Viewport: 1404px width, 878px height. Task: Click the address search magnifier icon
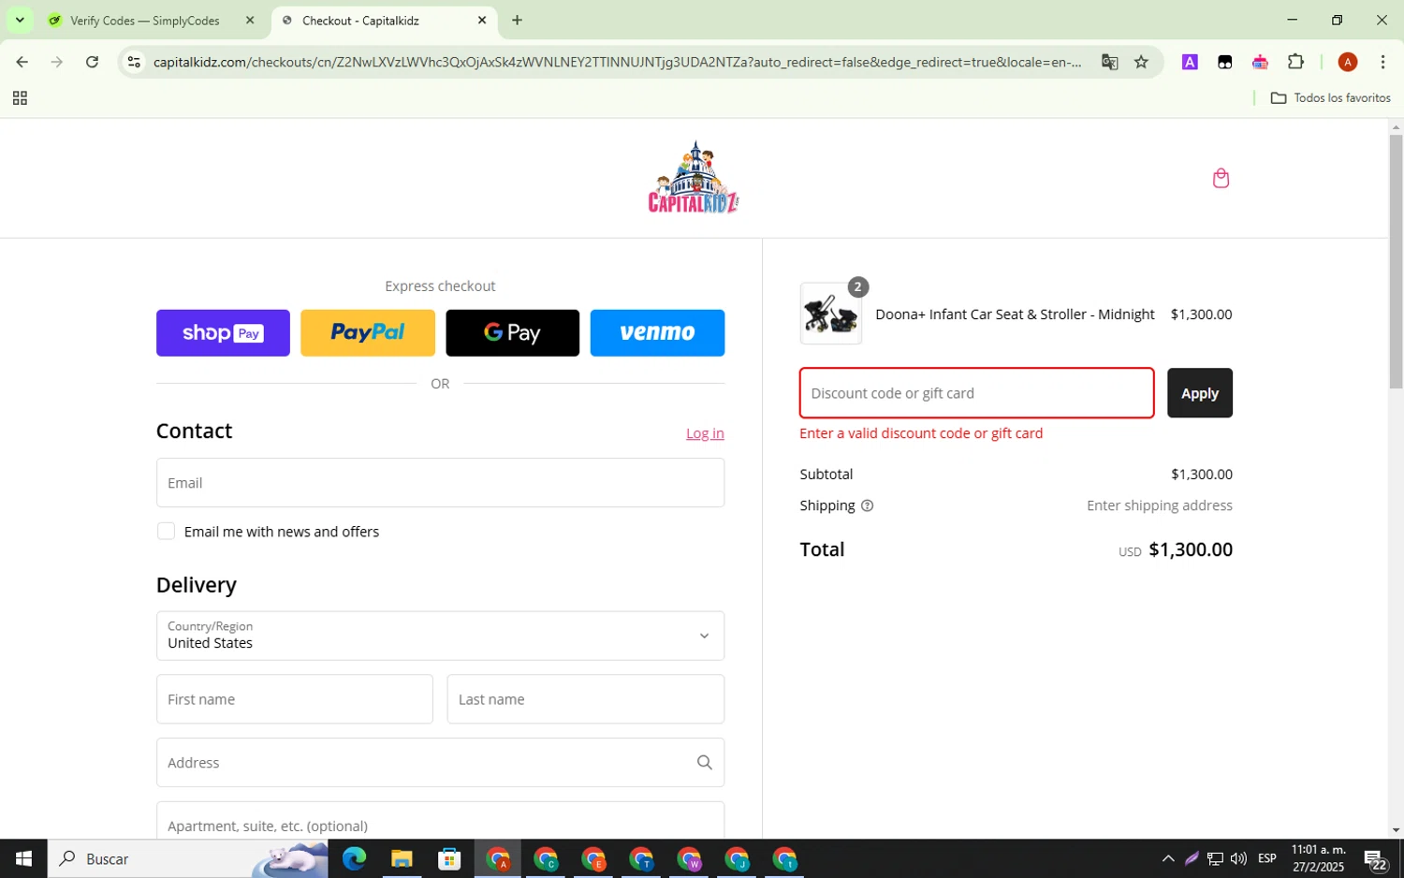(704, 763)
